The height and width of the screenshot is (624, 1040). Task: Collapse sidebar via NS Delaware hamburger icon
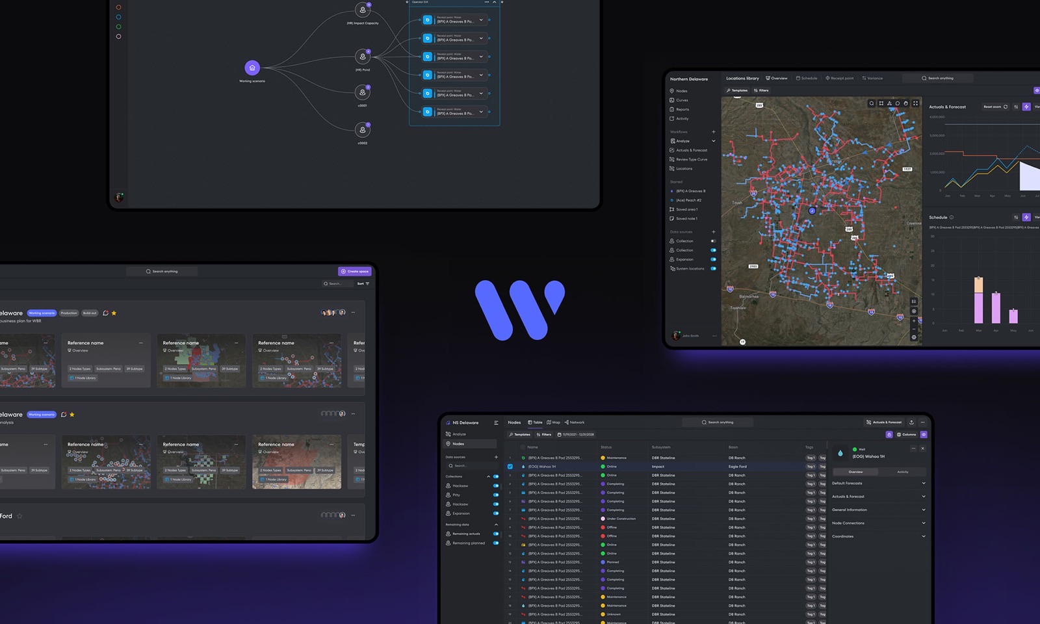(x=496, y=422)
